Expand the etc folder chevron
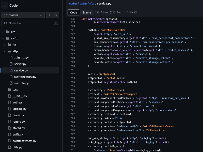This screenshot has height=152, width=203. (x=3, y=32)
